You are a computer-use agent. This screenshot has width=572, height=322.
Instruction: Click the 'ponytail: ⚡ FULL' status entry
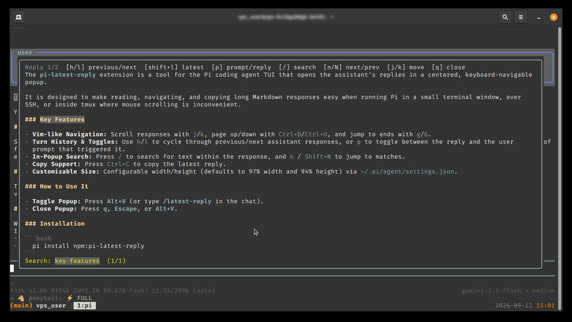[x=60, y=298]
